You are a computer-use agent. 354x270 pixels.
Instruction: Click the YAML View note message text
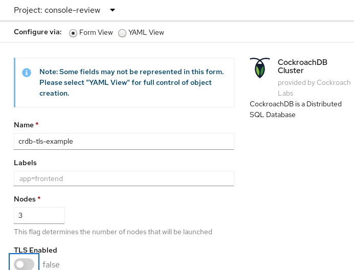pyautogui.click(x=131, y=83)
